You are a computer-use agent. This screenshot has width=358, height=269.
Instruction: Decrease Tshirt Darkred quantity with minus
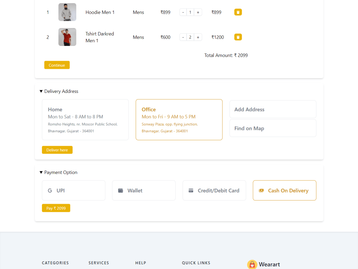point(183,37)
